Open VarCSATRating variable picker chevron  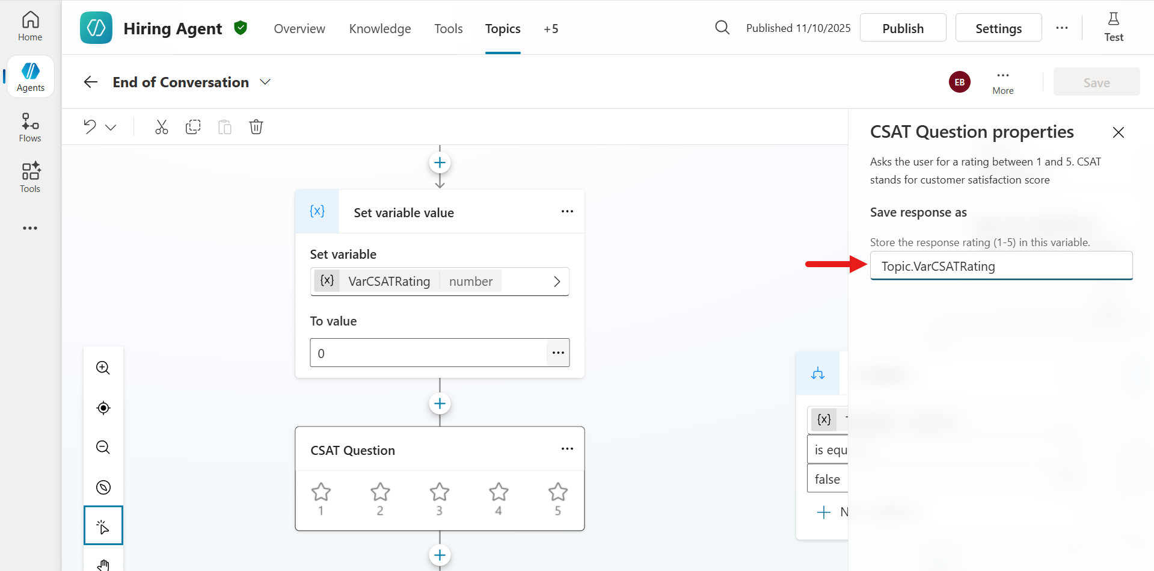(557, 282)
